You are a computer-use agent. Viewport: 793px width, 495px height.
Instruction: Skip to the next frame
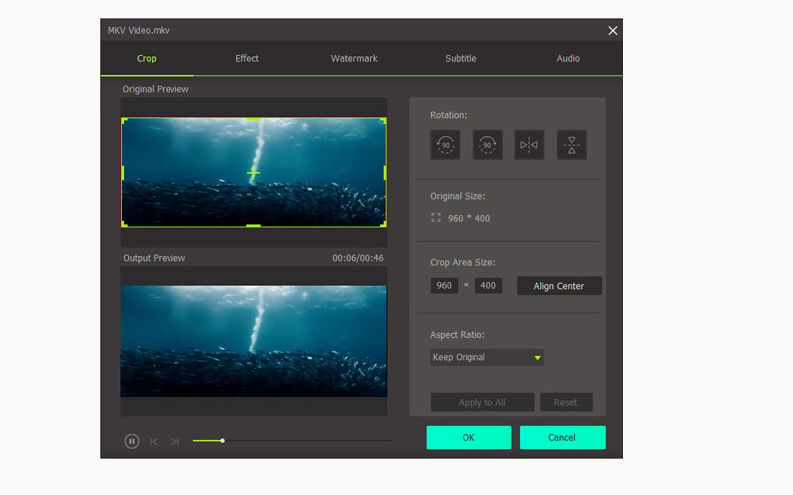click(x=175, y=441)
